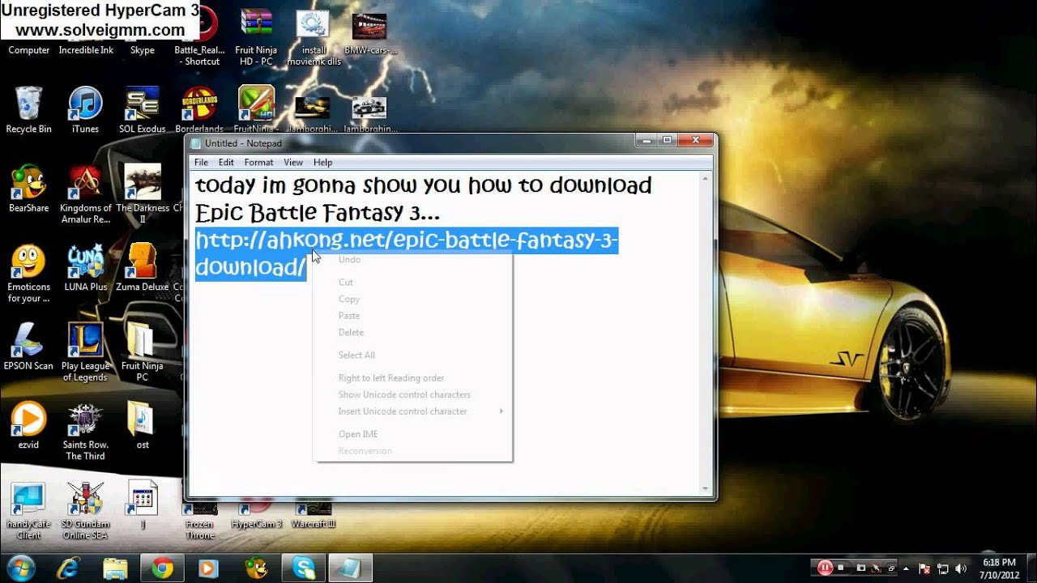Open the Emoticons for your desktop shortcut
The width and height of the screenshot is (1037, 583).
(28, 273)
